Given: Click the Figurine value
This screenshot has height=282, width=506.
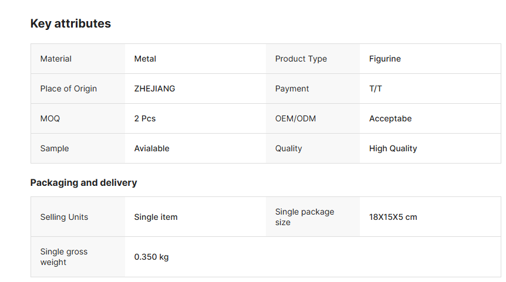Looking at the screenshot, I should click(x=384, y=59).
